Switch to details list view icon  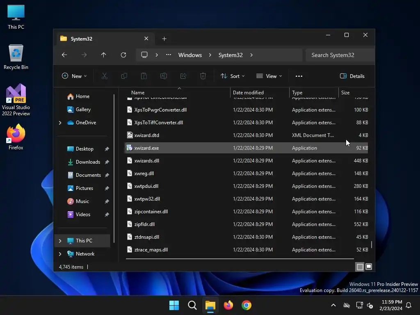(x=360, y=267)
